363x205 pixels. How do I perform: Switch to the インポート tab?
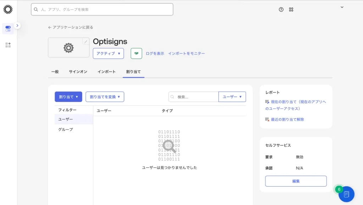[107, 72]
